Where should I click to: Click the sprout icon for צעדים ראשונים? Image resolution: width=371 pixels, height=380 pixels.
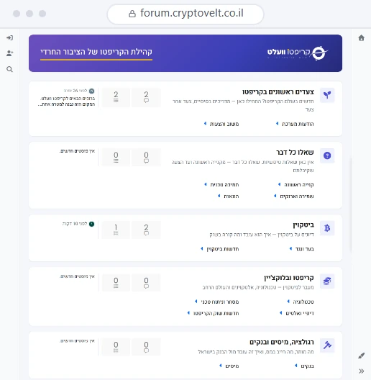(x=327, y=95)
